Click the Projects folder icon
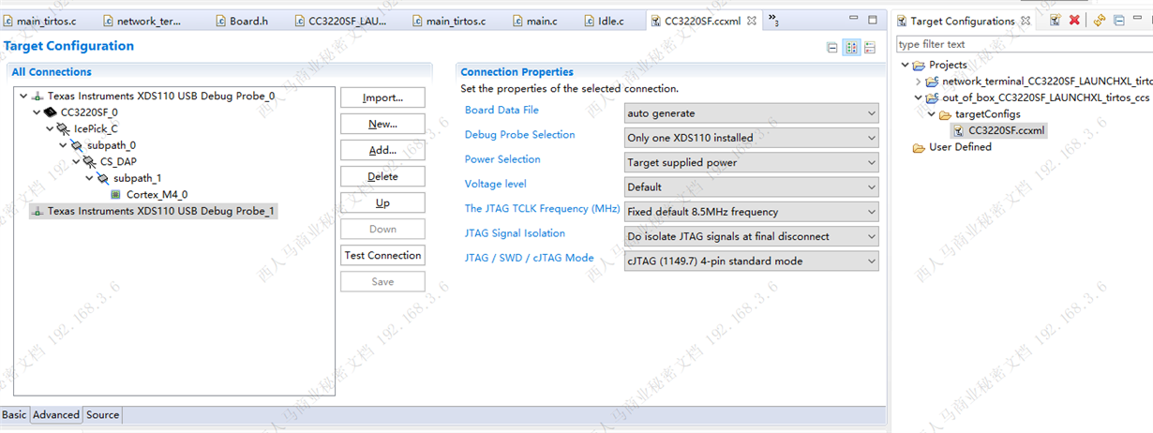 [x=919, y=65]
